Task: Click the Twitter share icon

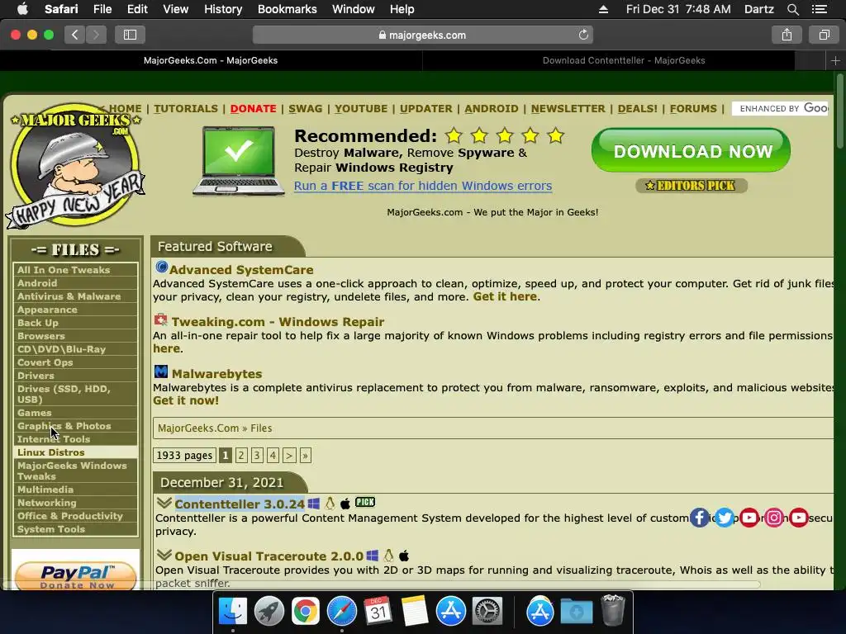Action: click(724, 518)
